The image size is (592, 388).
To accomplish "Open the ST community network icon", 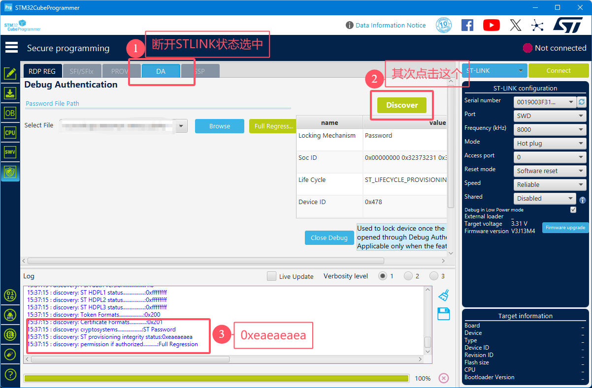I will coord(537,25).
